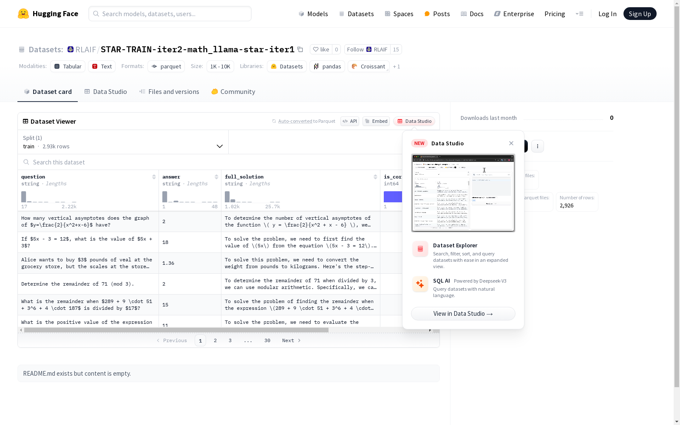680x425 pixels.
Task: Open the Data Studio preview thumbnail
Action: [463, 193]
